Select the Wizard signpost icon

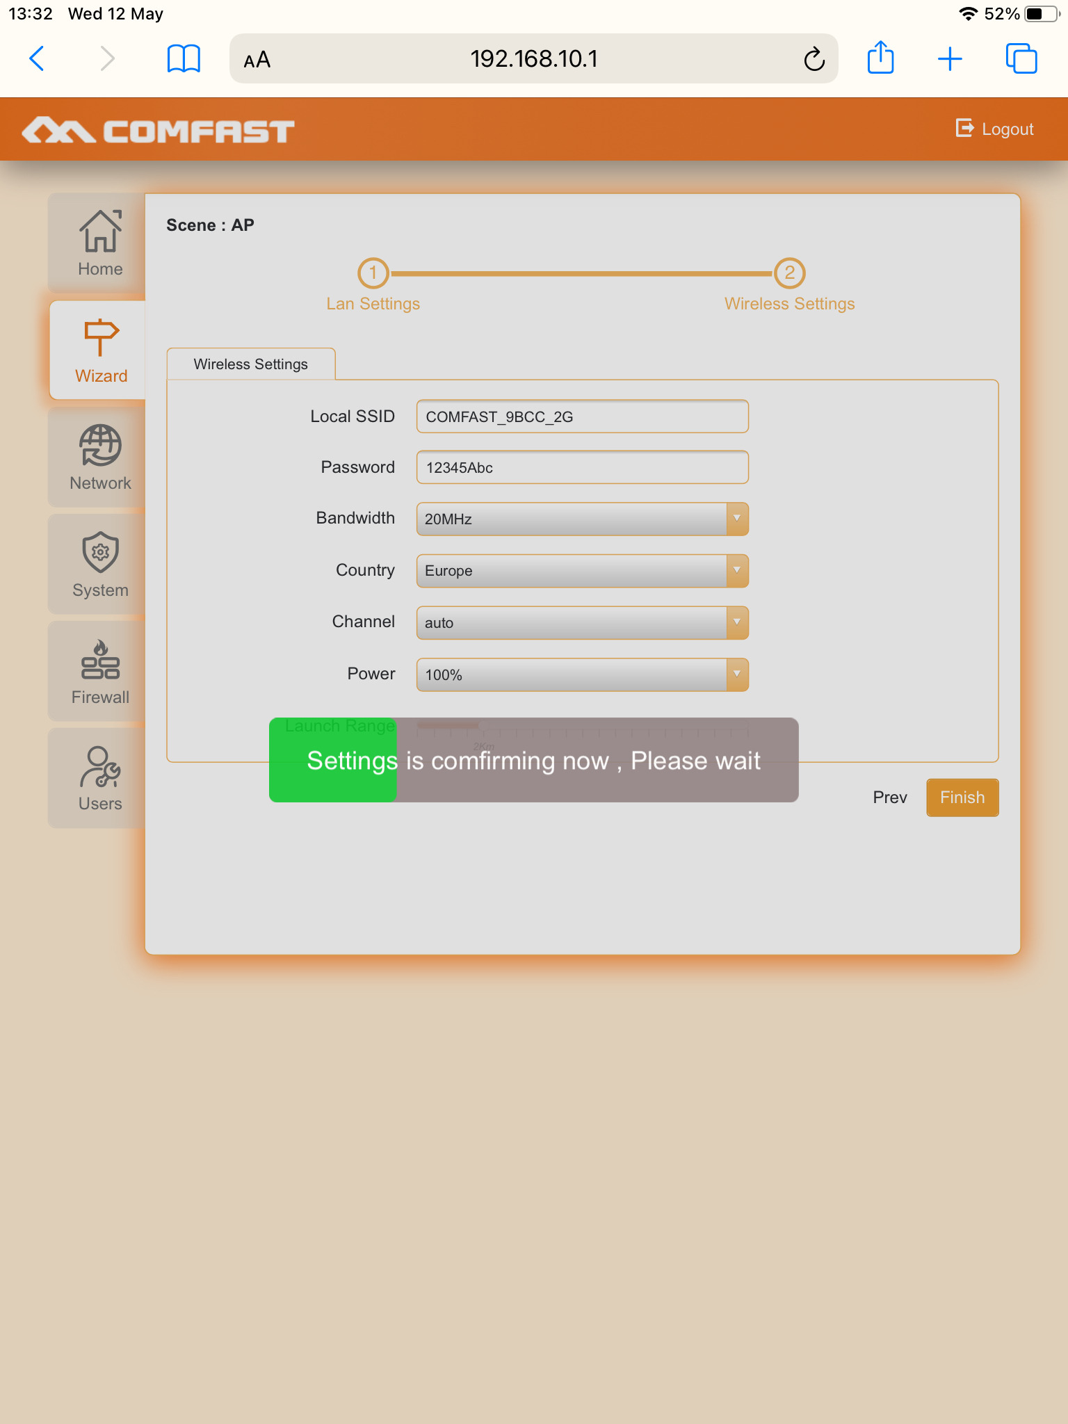(x=101, y=337)
